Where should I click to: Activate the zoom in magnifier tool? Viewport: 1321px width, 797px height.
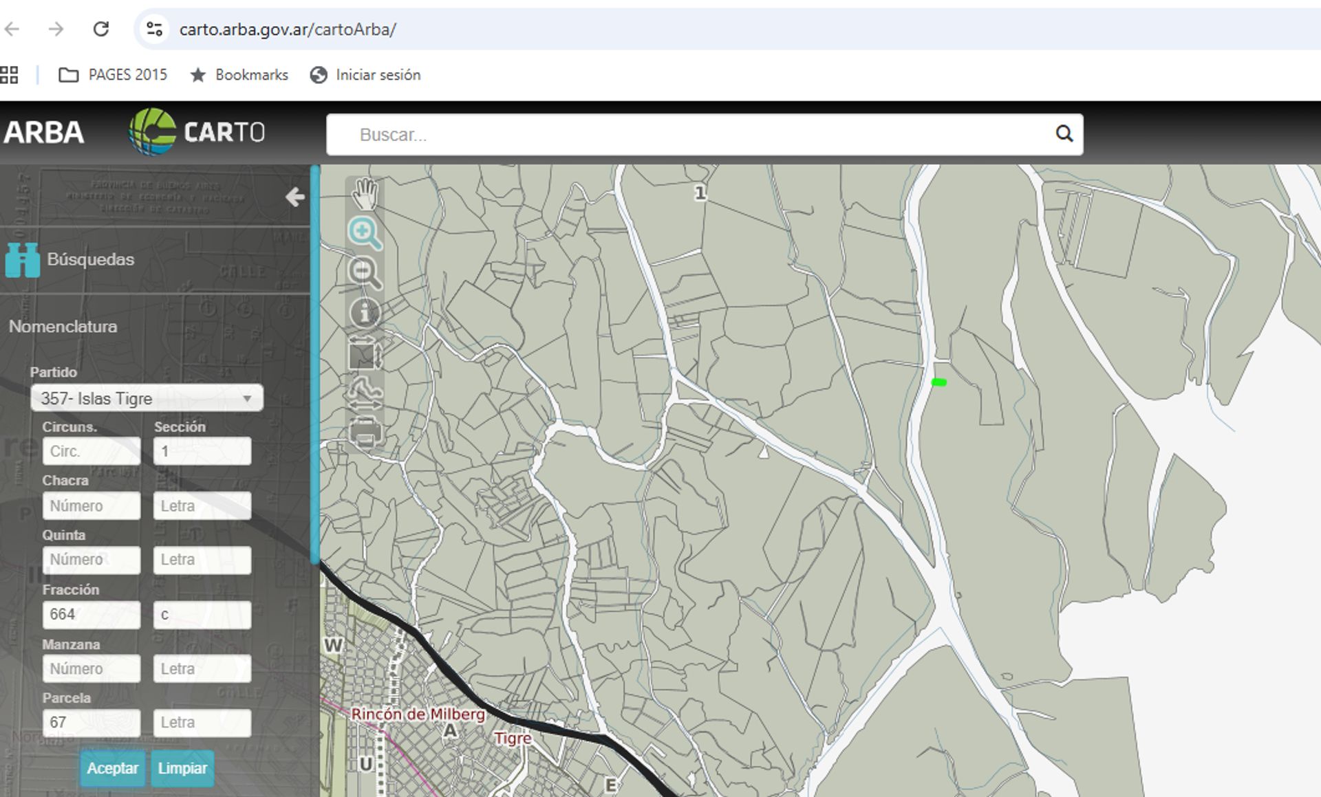coord(365,234)
